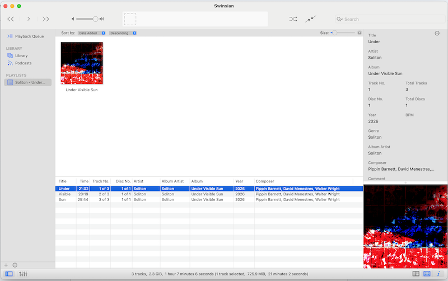
Task: Click the search magnifier icon
Action: click(x=339, y=19)
